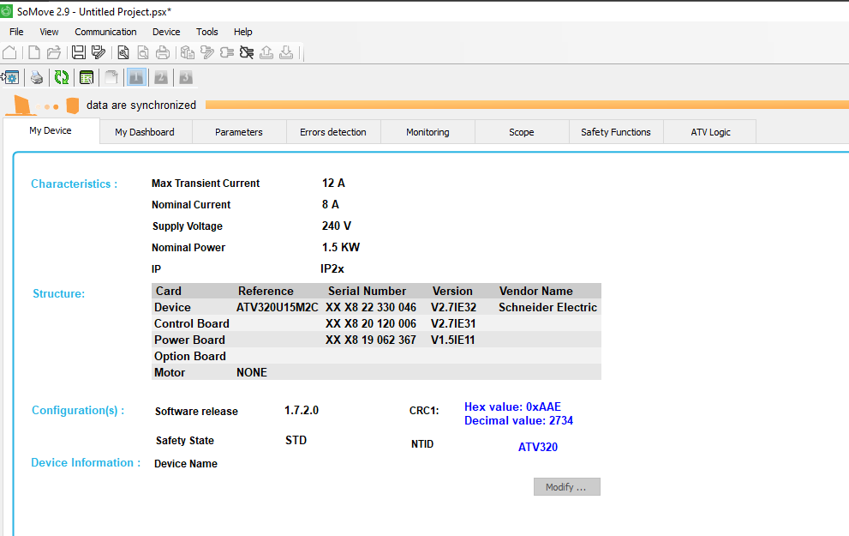Click the connect to device plug icon
This screenshot has width=849, height=536.
[227, 52]
